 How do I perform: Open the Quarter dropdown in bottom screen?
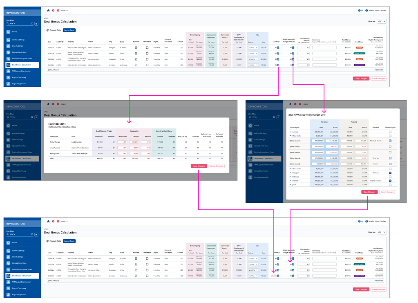pos(382,232)
